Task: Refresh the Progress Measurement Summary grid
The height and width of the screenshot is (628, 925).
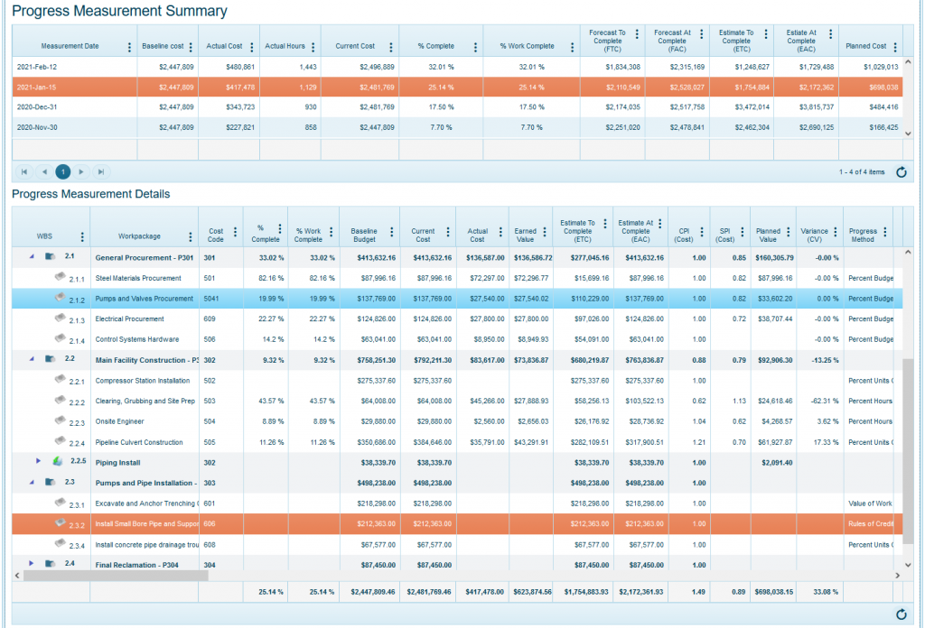Action: pyautogui.click(x=901, y=171)
